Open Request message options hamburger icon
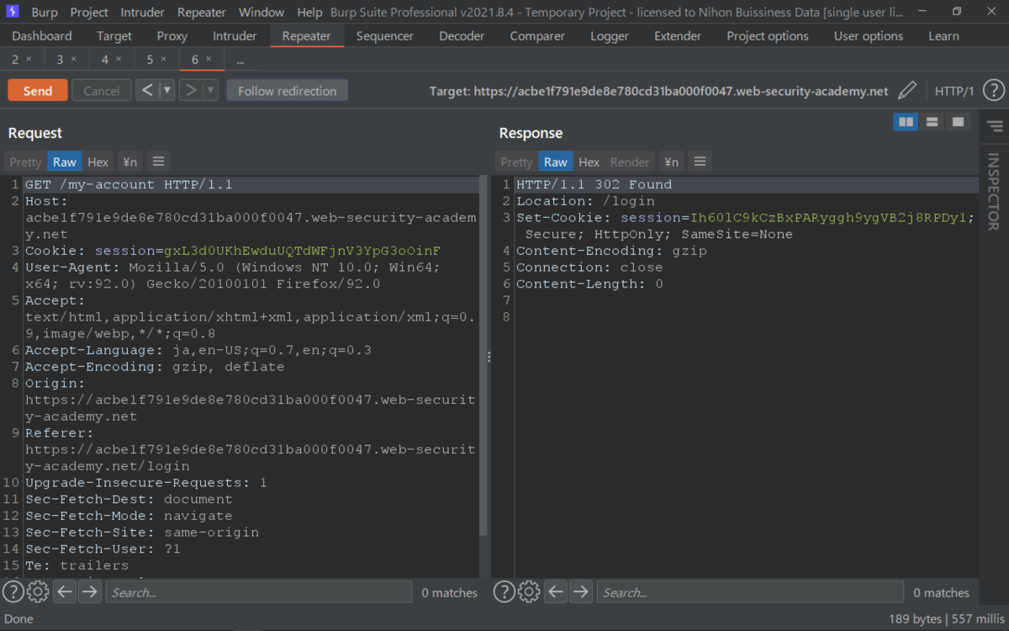Image resolution: width=1009 pixels, height=631 pixels. pos(158,162)
